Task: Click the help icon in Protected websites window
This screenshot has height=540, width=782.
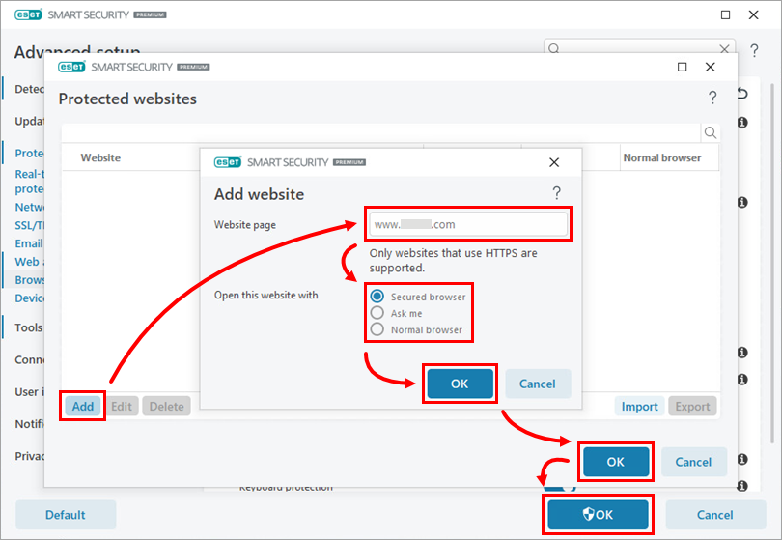Action: [x=712, y=99]
